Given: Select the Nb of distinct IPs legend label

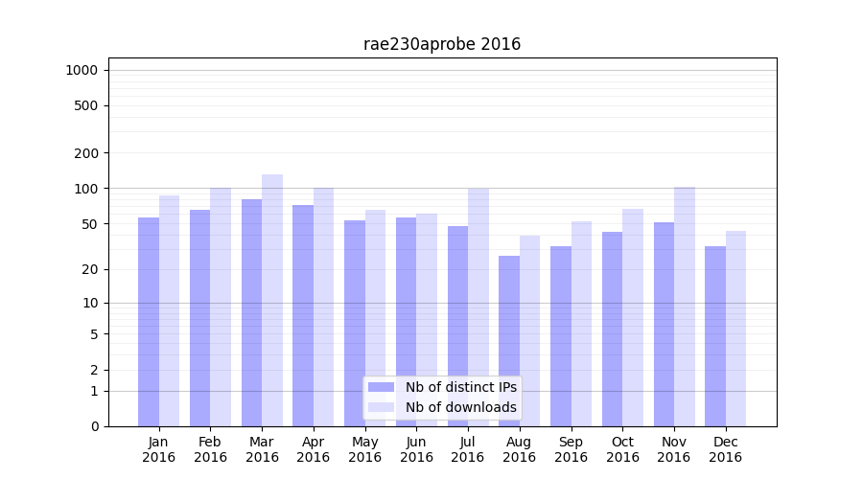Looking at the screenshot, I should [460, 387].
